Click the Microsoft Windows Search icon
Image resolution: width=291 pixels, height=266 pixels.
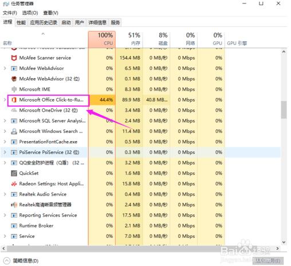point(14,131)
